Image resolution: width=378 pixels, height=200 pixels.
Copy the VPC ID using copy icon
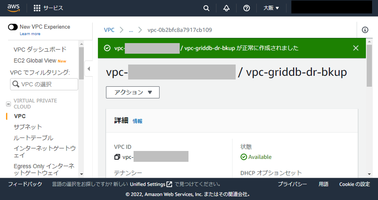click(117, 157)
